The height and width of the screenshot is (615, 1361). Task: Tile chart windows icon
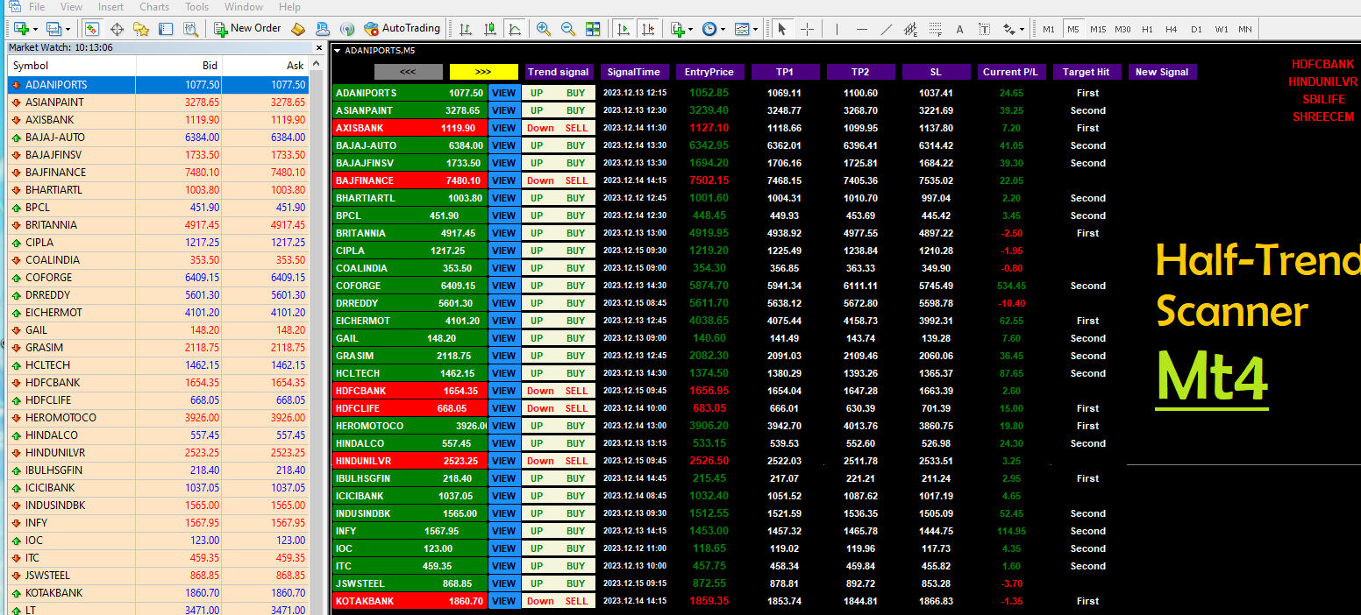click(593, 29)
